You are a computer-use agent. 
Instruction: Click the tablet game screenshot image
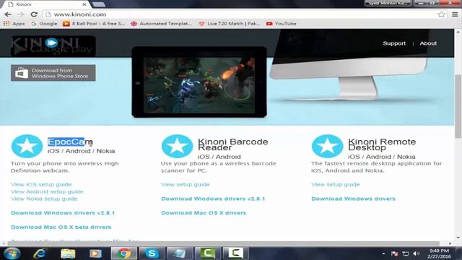[x=199, y=85]
